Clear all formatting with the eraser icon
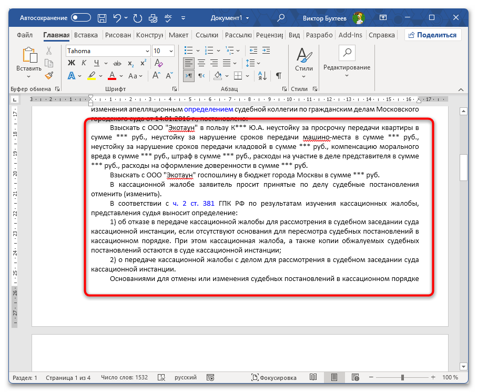The image size is (477, 392). click(158, 63)
